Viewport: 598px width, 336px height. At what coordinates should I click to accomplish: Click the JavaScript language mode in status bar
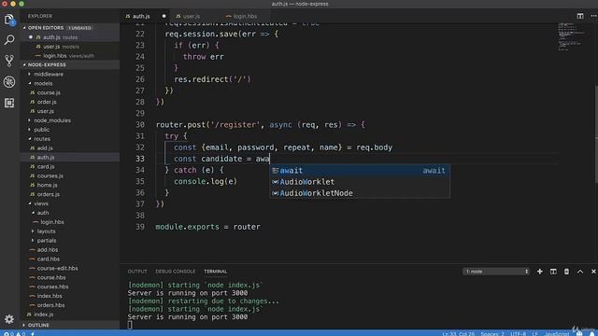(557, 333)
